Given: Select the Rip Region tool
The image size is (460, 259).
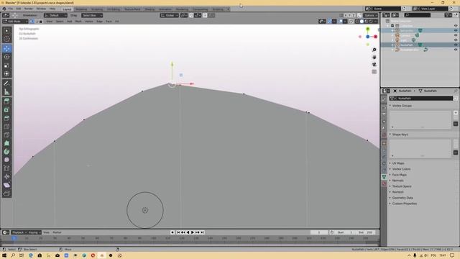Looking at the screenshot, I should (6, 194).
